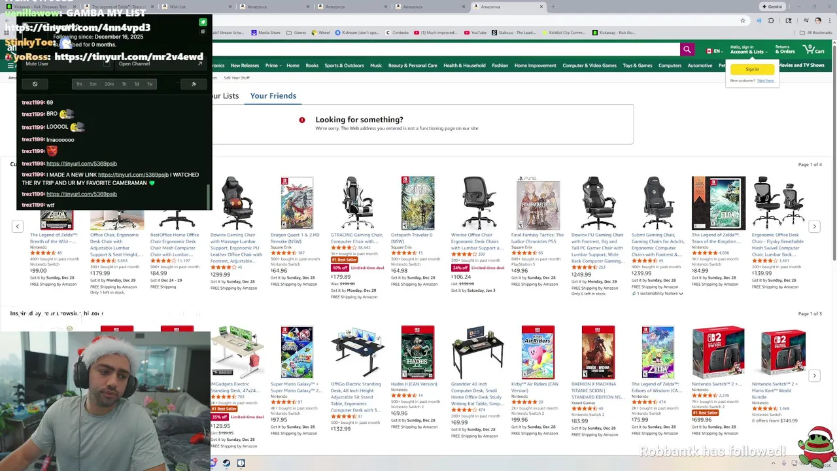Open Sports & Outdoors in Amazon nav

coord(344,65)
